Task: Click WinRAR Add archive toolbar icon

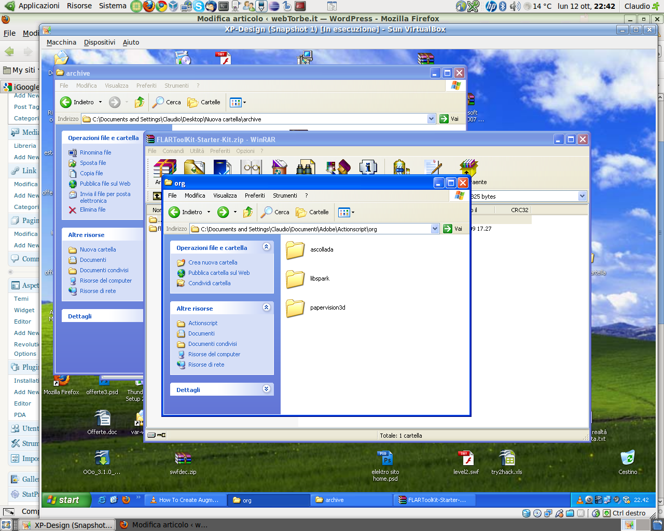Action: [164, 169]
